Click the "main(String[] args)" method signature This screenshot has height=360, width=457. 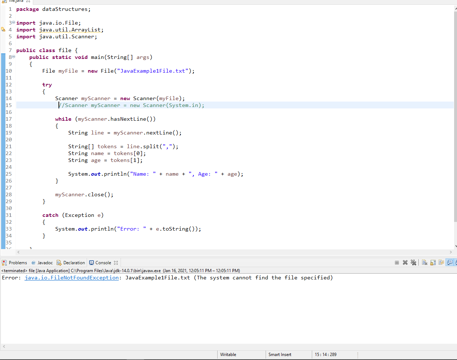(x=122, y=57)
